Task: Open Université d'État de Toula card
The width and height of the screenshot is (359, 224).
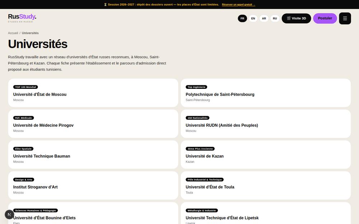Action: 266,185
